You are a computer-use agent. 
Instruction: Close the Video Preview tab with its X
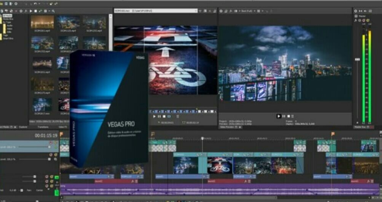pyautogui.click(x=240, y=127)
